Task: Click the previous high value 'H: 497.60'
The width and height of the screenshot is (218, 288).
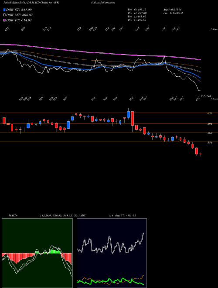Action: point(140,13)
